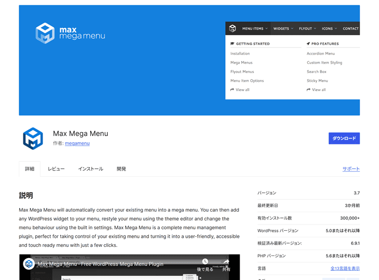This screenshot has width=379, height=280.
Task: Click the Max Mega Menu plugin title
Action: (x=81, y=134)
